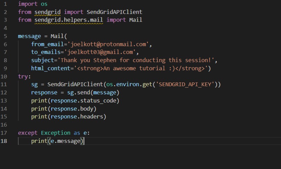
Task: Click the 'SENDGRID_API_KEY' string
Action: (185, 84)
